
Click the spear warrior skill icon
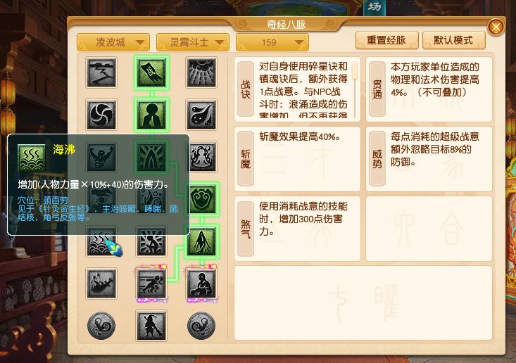click(151, 326)
